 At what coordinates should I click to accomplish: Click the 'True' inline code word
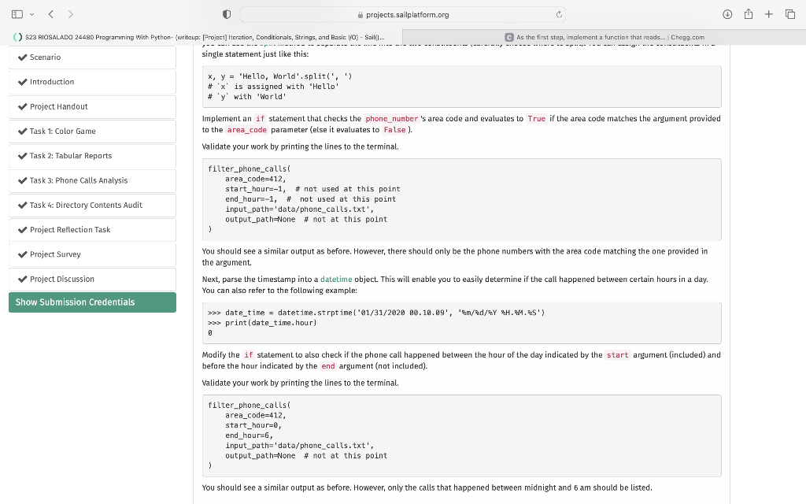pos(537,119)
